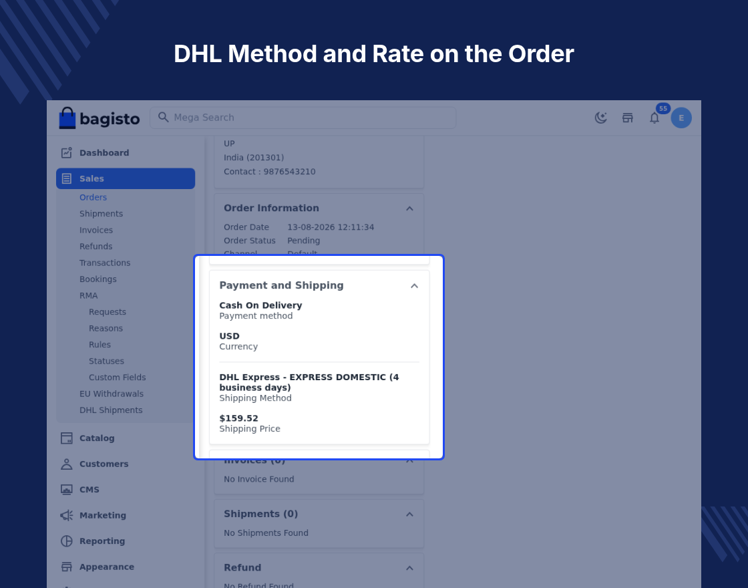Click the Sales sidebar icon

pyautogui.click(x=66, y=178)
